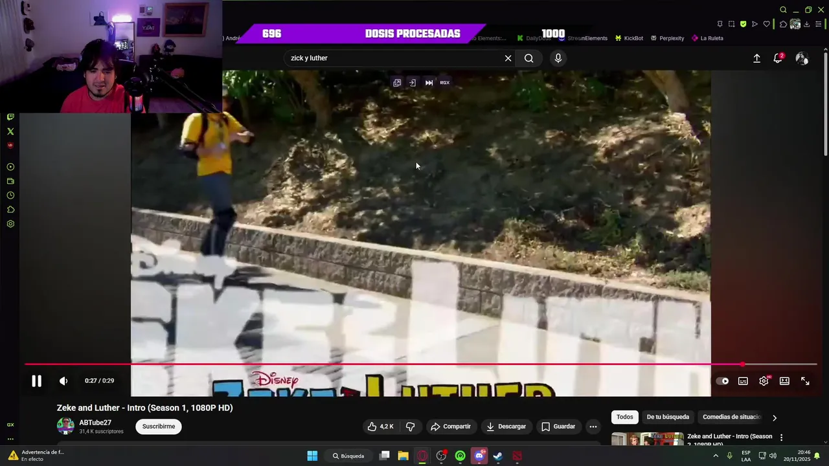Open the KickBot bookmark

tap(629, 38)
